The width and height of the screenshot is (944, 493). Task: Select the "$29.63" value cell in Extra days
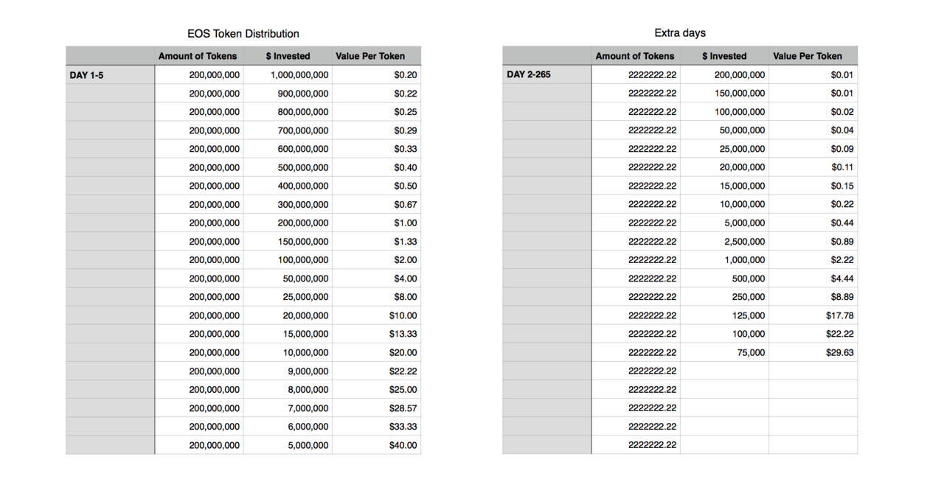(x=813, y=352)
